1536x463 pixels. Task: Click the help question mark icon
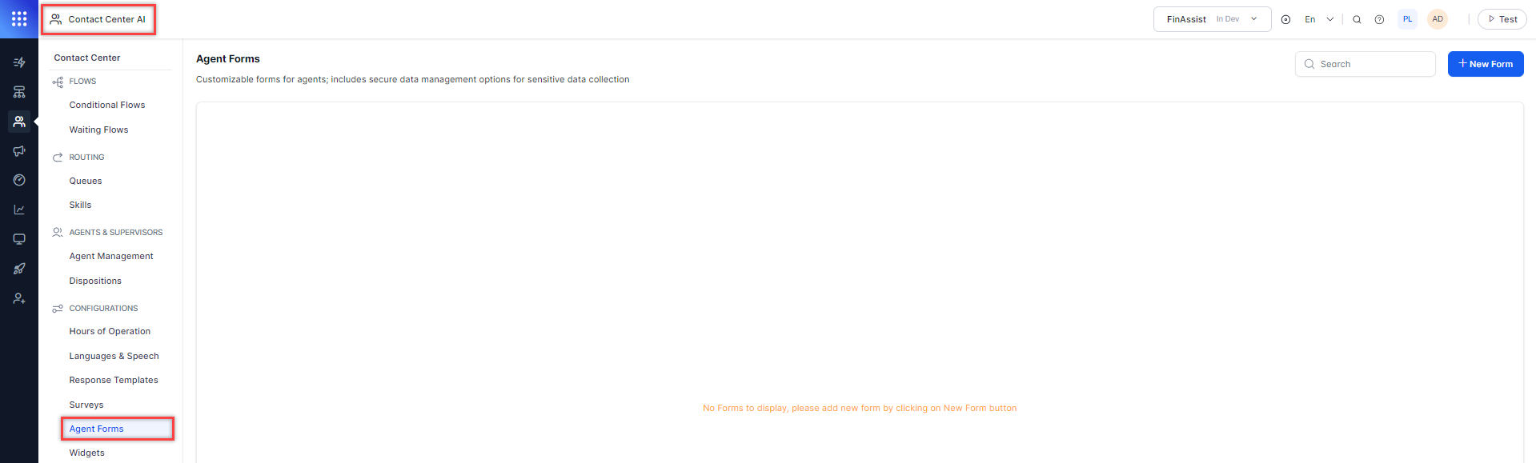tap(1379, 20)
